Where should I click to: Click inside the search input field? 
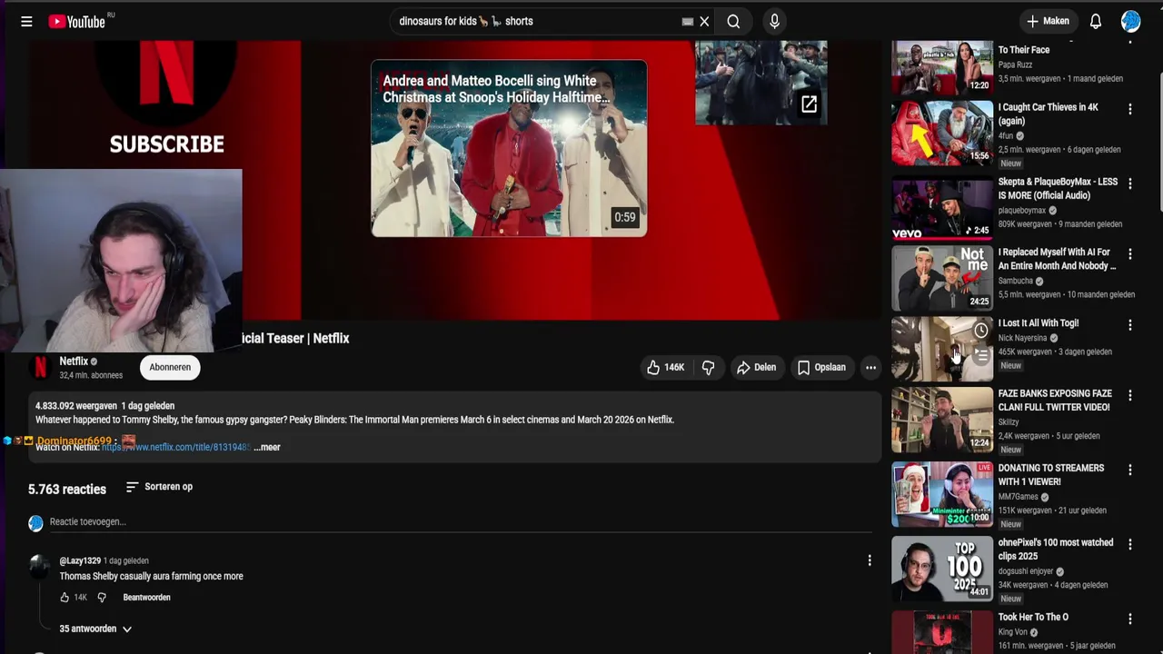[x=536, y=21]
